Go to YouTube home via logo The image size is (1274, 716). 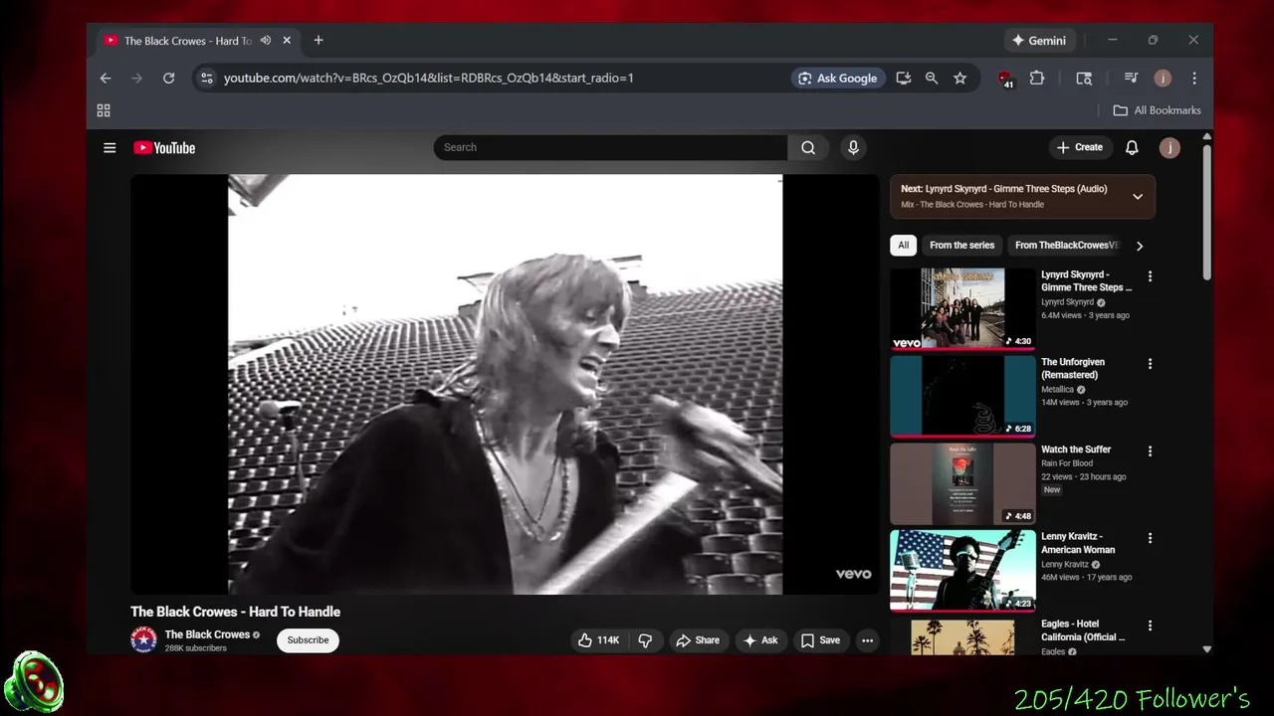[164, 147]
